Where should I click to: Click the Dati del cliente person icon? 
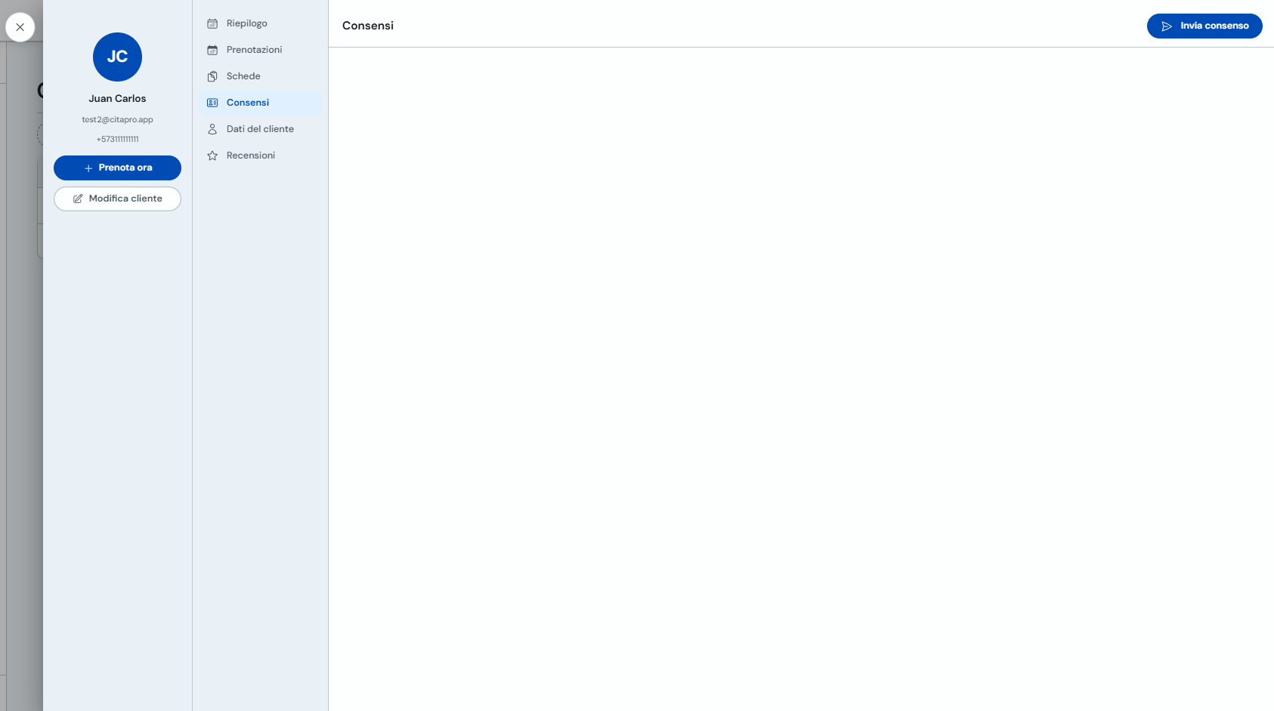coord(212,129)
